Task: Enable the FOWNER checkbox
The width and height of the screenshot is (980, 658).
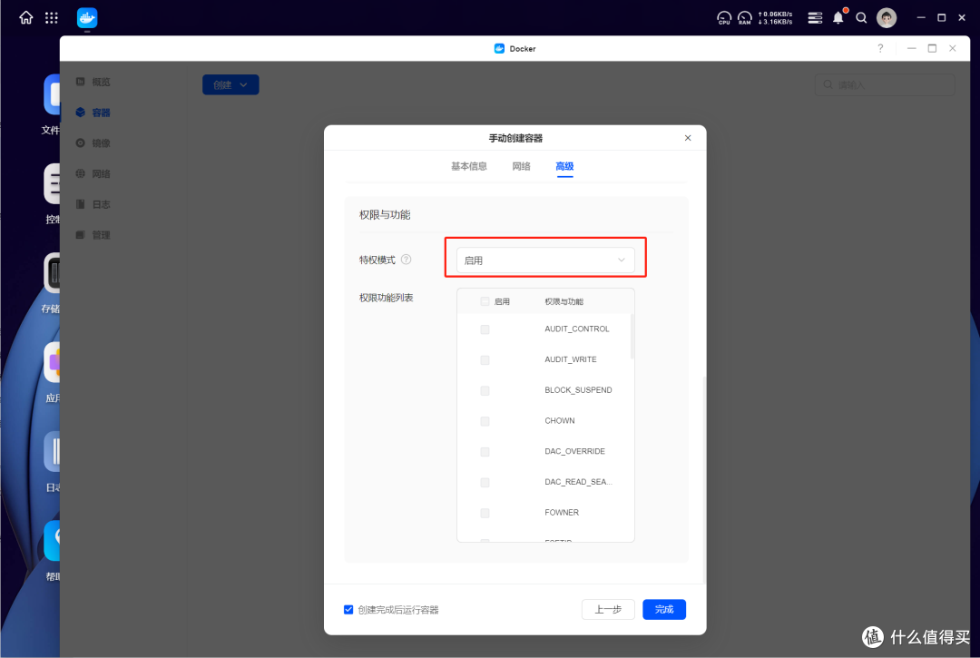Action: tap(485, 513)
